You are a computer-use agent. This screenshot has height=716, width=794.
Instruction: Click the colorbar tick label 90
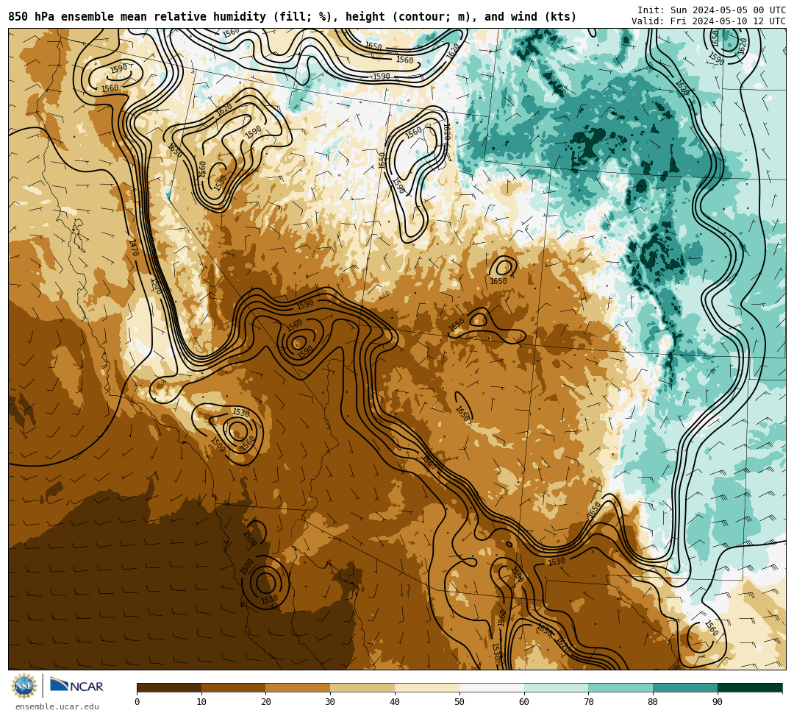point(718,702)
